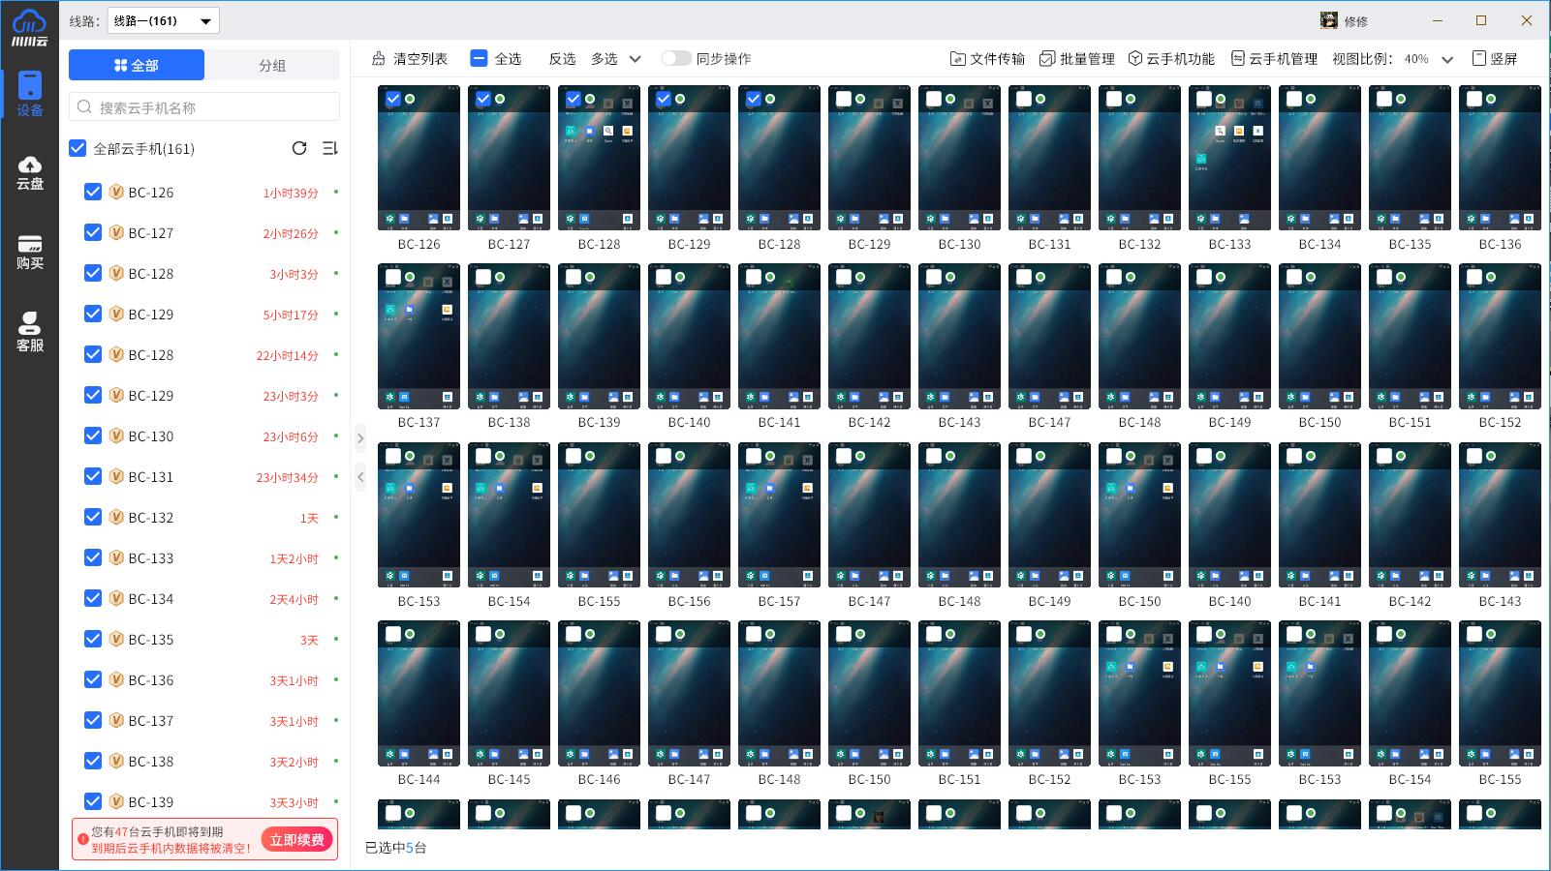Click the 批量管理 batch management icon
Screen dimensions: 1551x871
click(x=1078, y=58)
